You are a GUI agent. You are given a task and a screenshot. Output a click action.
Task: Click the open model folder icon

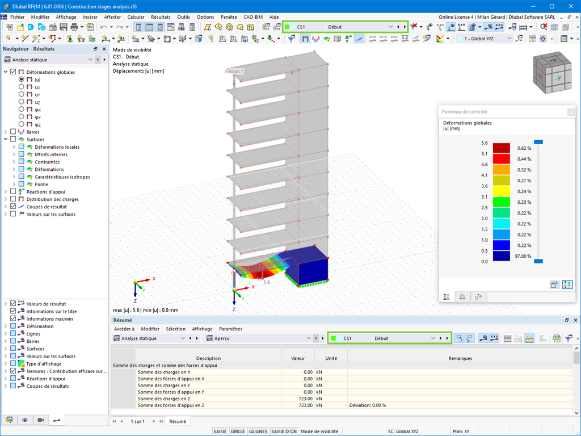tap(20, 27)
